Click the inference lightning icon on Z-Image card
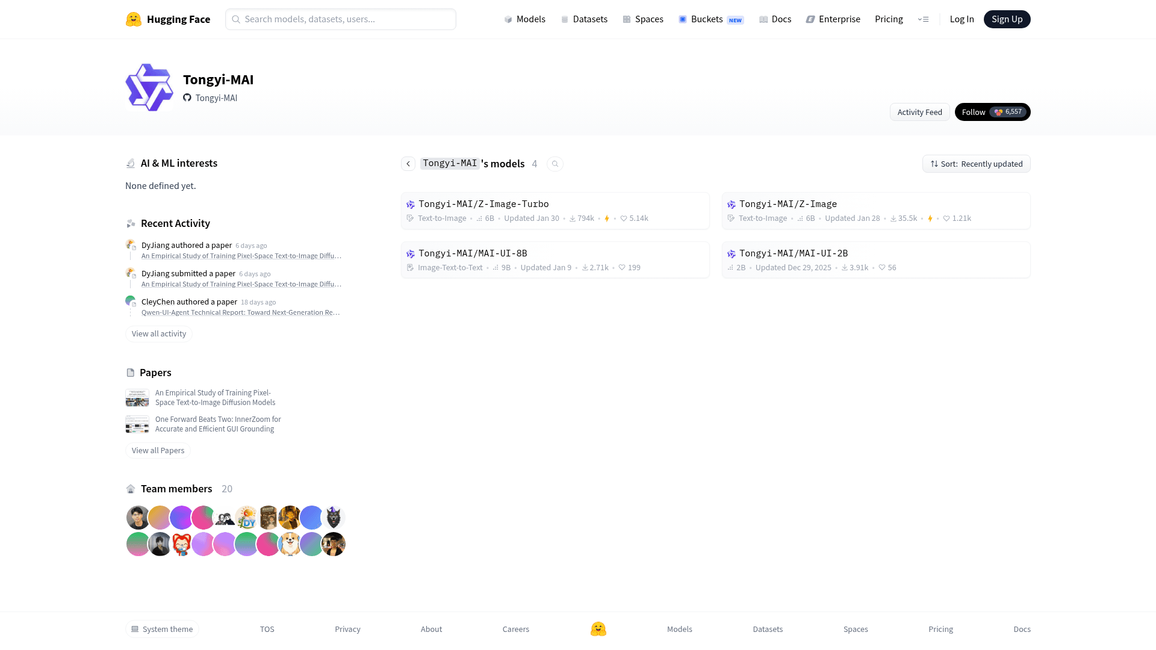 click(x=930, y=218)
